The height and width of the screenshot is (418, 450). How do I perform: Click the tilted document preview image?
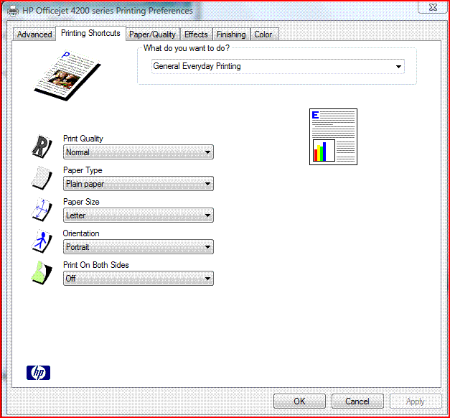67,75
